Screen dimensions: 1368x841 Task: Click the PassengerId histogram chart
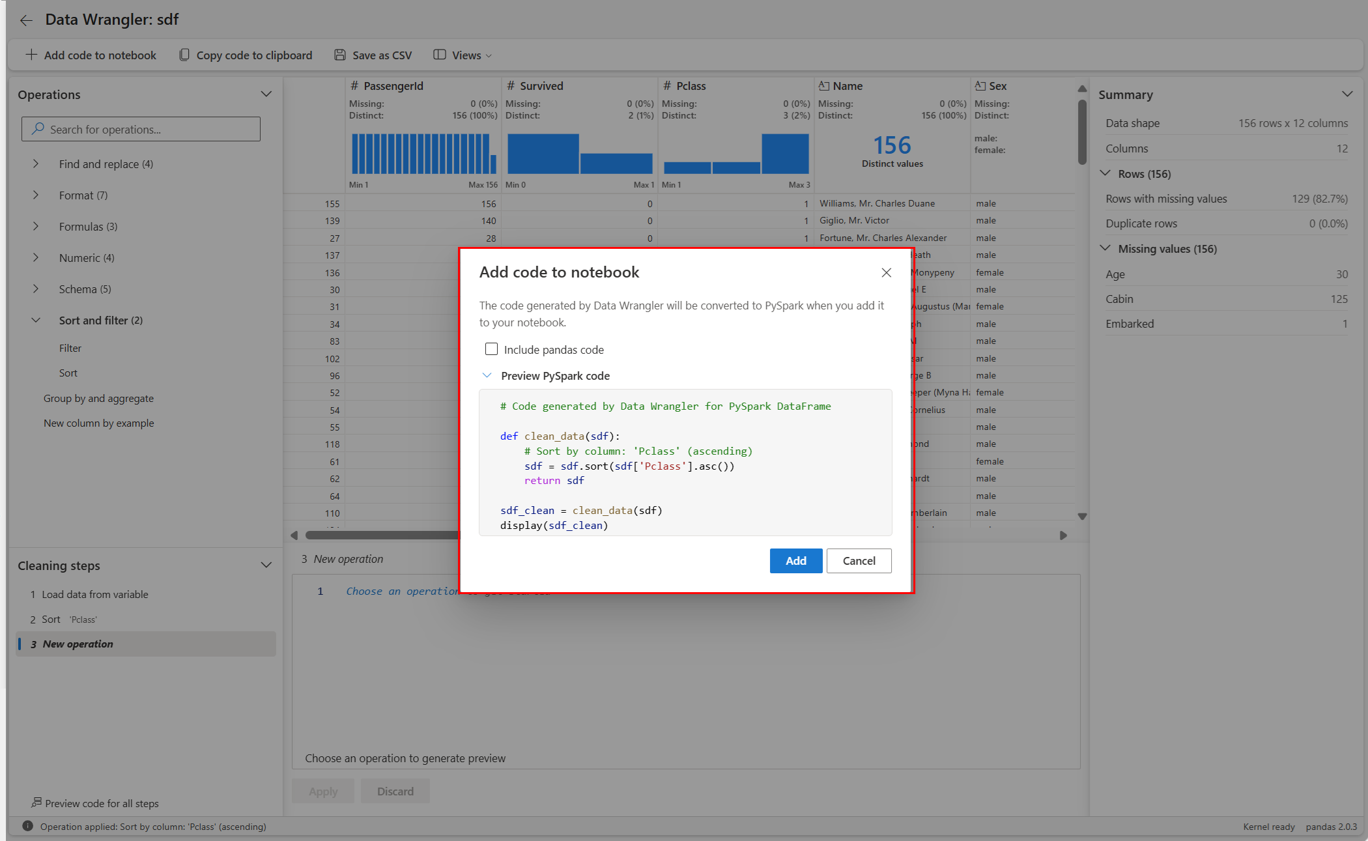(424, 154)
